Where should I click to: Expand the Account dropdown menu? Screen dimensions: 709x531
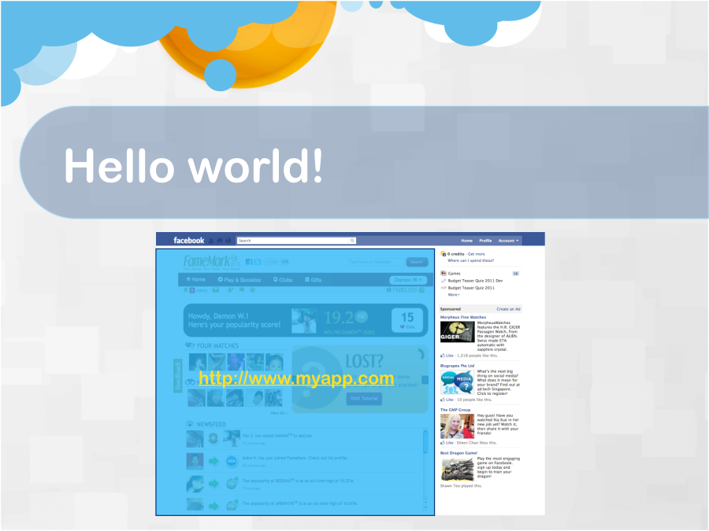[x=508, y=241]
